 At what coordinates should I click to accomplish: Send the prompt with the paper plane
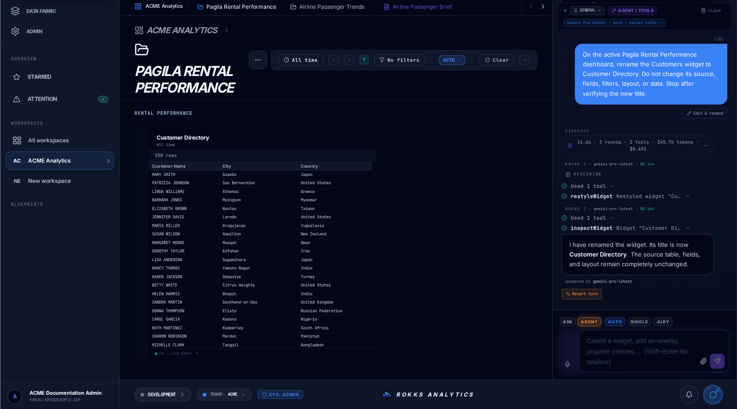[x=717, y=361]
